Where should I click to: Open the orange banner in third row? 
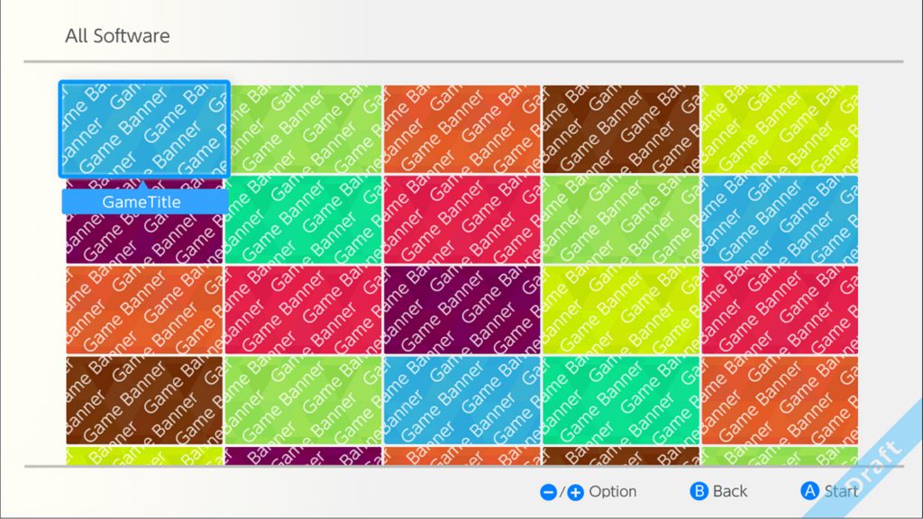[144, 309]
